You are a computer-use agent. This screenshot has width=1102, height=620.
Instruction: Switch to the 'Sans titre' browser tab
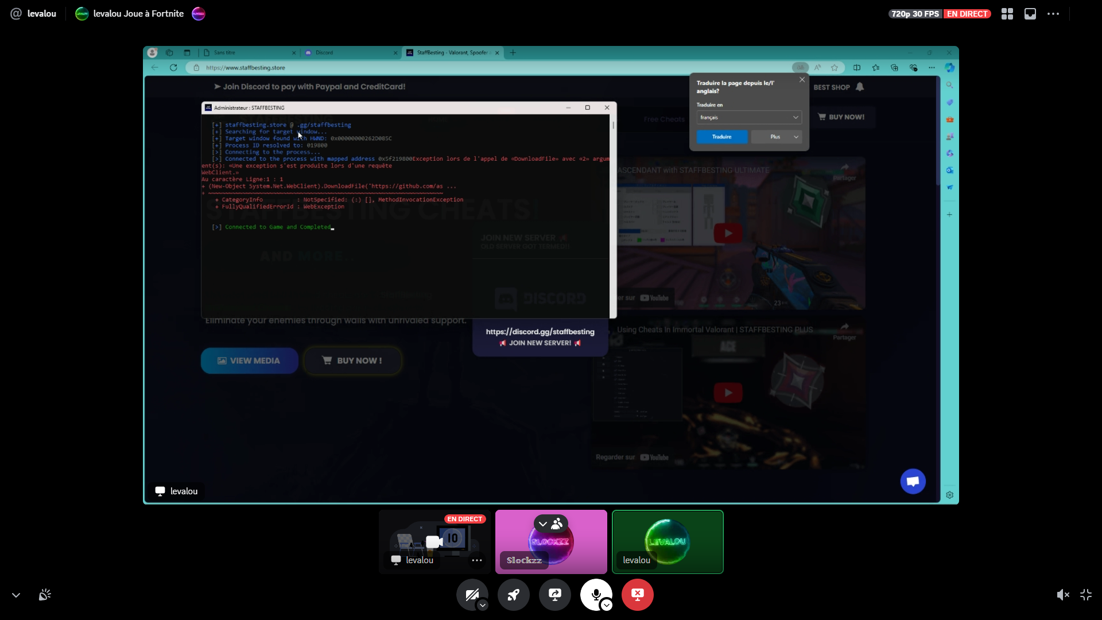tap(250, 53)
